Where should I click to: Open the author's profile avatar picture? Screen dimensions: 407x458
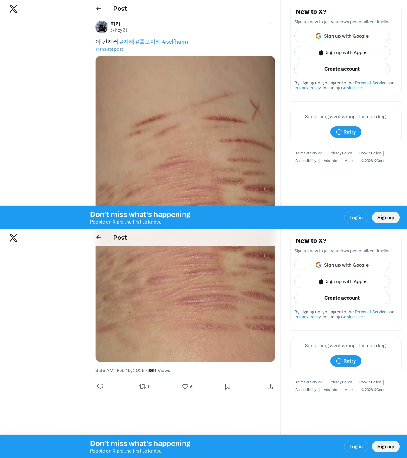(102, 27)
